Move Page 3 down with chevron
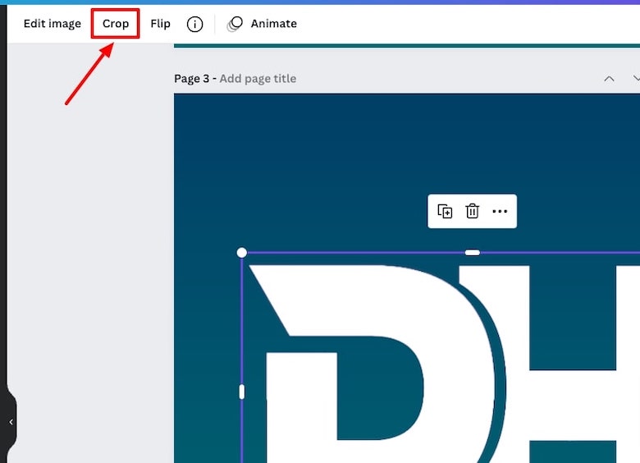The width and height of the screenshot is (640, 463). [x=635, y=79]
